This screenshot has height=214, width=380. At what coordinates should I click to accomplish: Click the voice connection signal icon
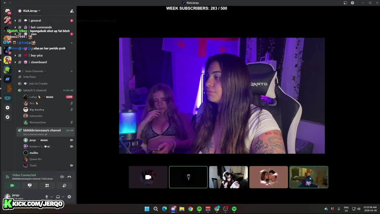coord(8,177)
